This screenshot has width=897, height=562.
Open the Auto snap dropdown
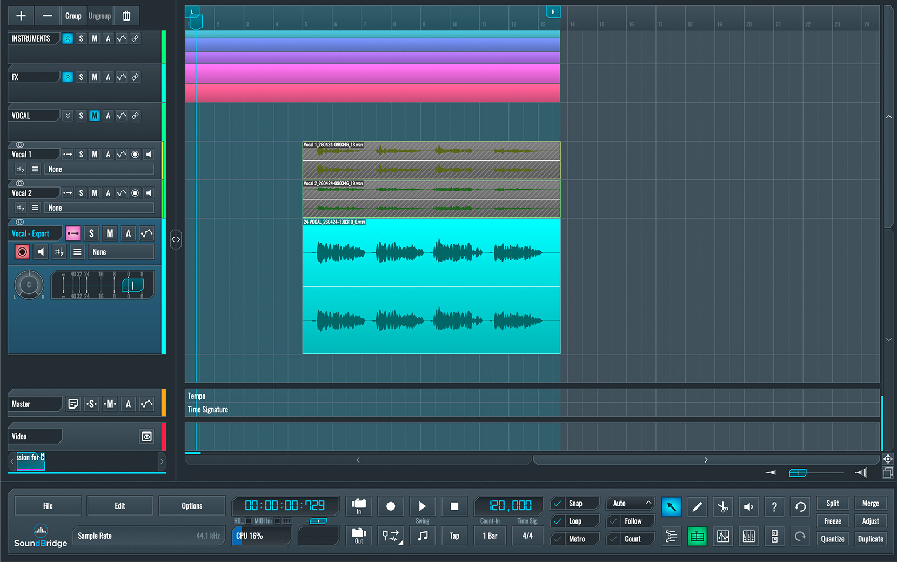630,504
